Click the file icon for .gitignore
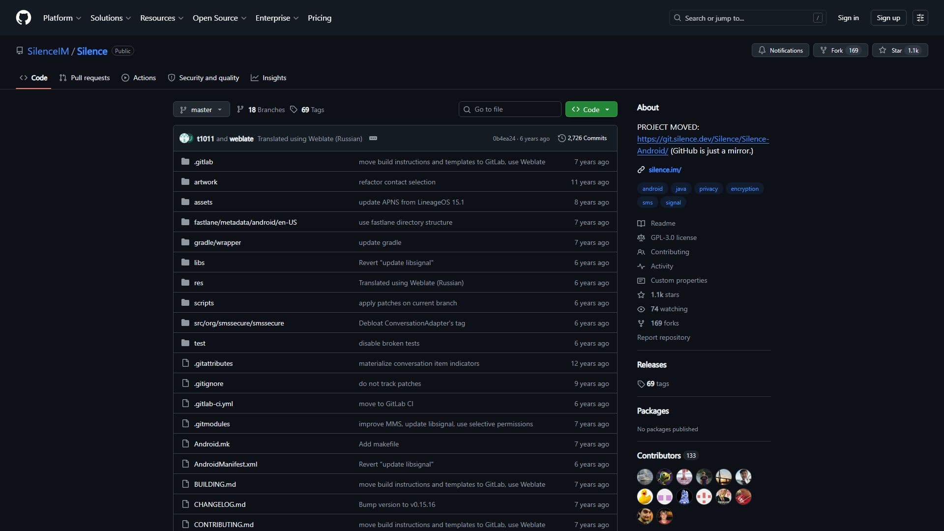This screenshot has width=944, height=531. pyautogui.click(x=185, y=383)
